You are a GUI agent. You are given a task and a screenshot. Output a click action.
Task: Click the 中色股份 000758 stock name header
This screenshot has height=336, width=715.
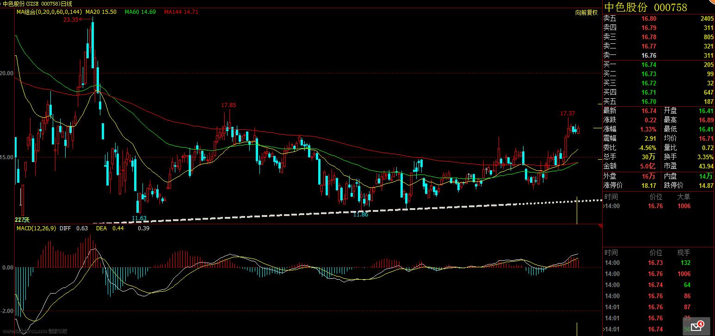coord(646,7)
